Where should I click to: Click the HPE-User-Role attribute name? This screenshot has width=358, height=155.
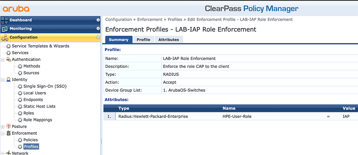pyautogui.click(x=237, y=117)
